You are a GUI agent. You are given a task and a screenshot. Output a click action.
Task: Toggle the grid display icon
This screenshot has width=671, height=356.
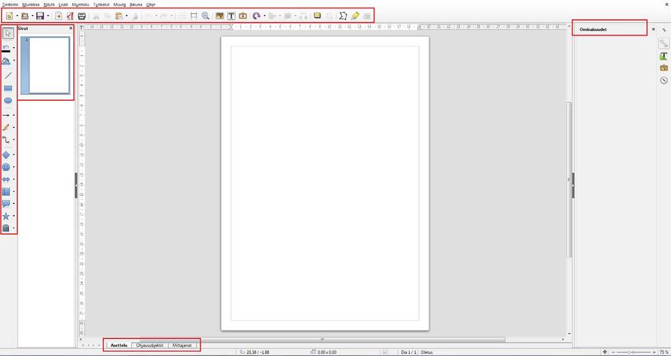coord(182,16)
